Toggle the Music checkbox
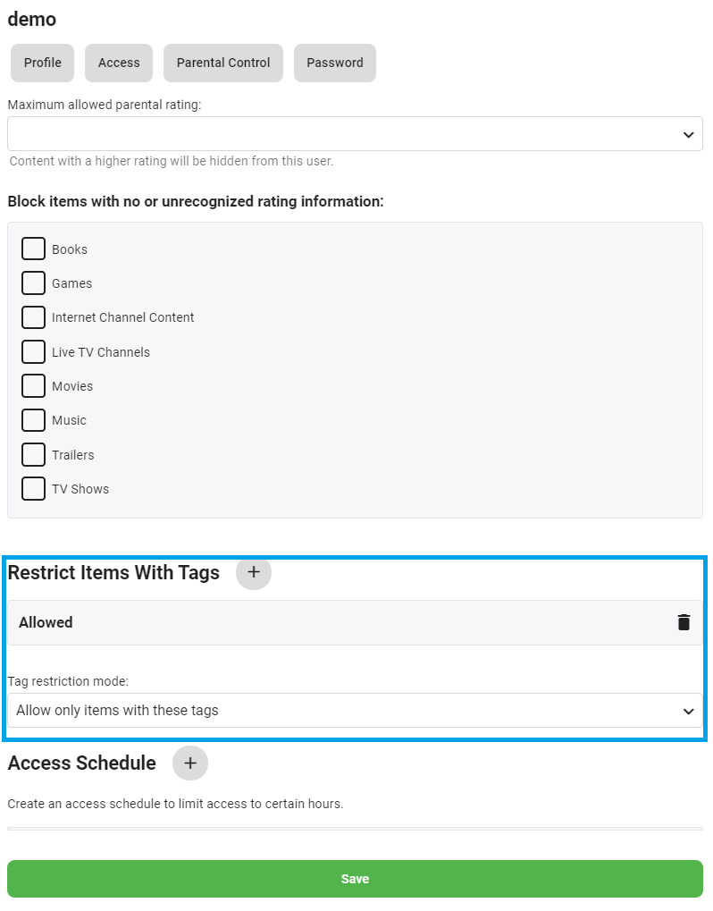713x911 pixels. pyautogui.click(x=34, y=420)
